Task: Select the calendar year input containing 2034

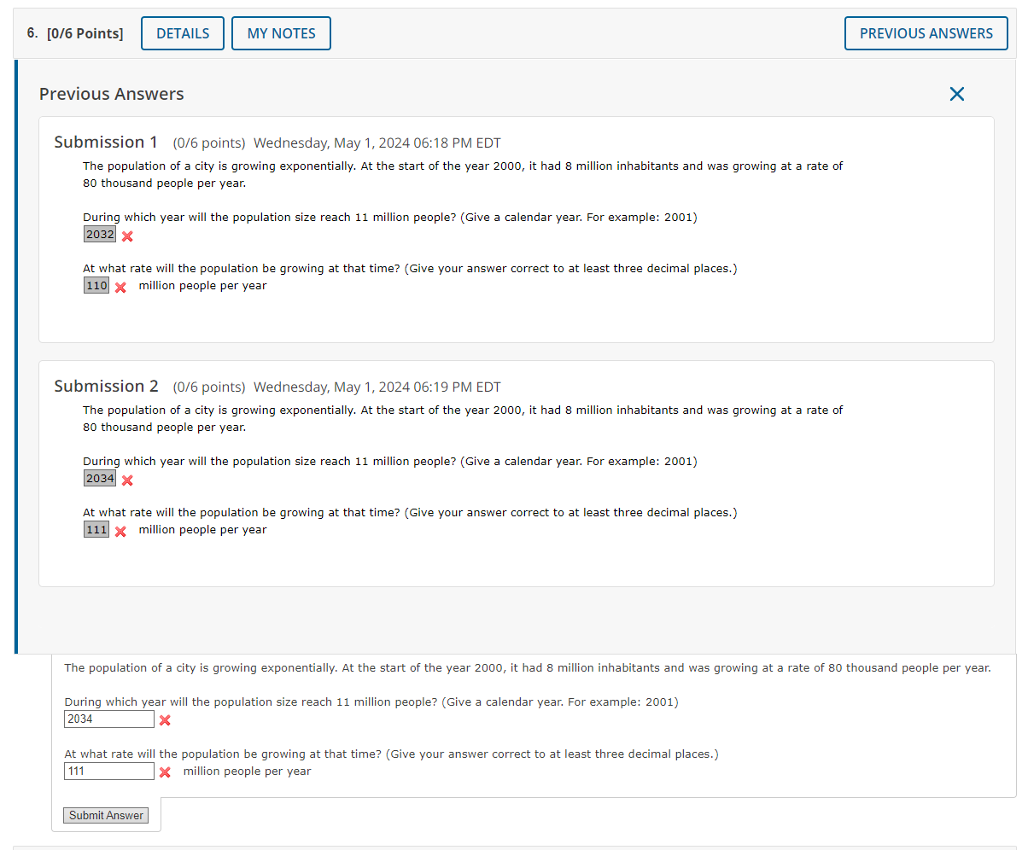Action: [x=108, y=719]
